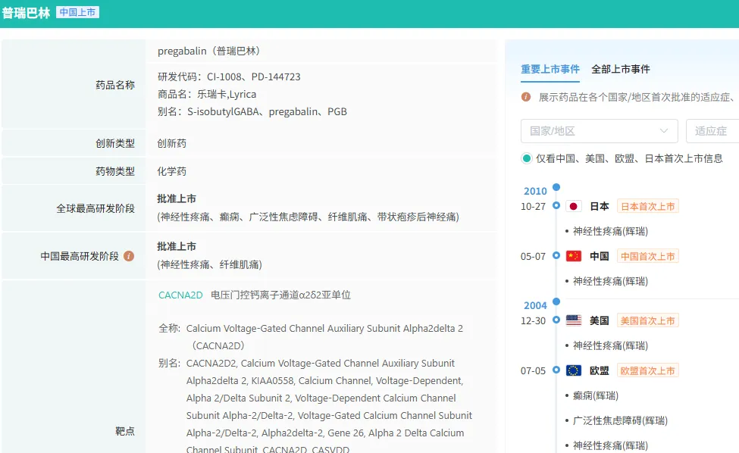Click the 10-27 timeline node marker
The image size is (739, 453).
(556, 206)
